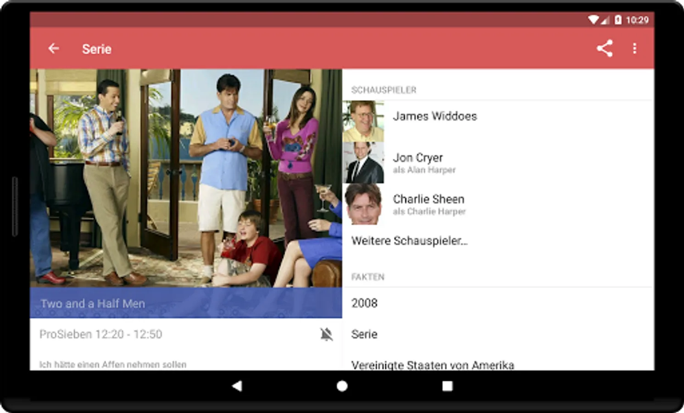Open Charlie Sheen actor photo

click(x=363, y=204)
